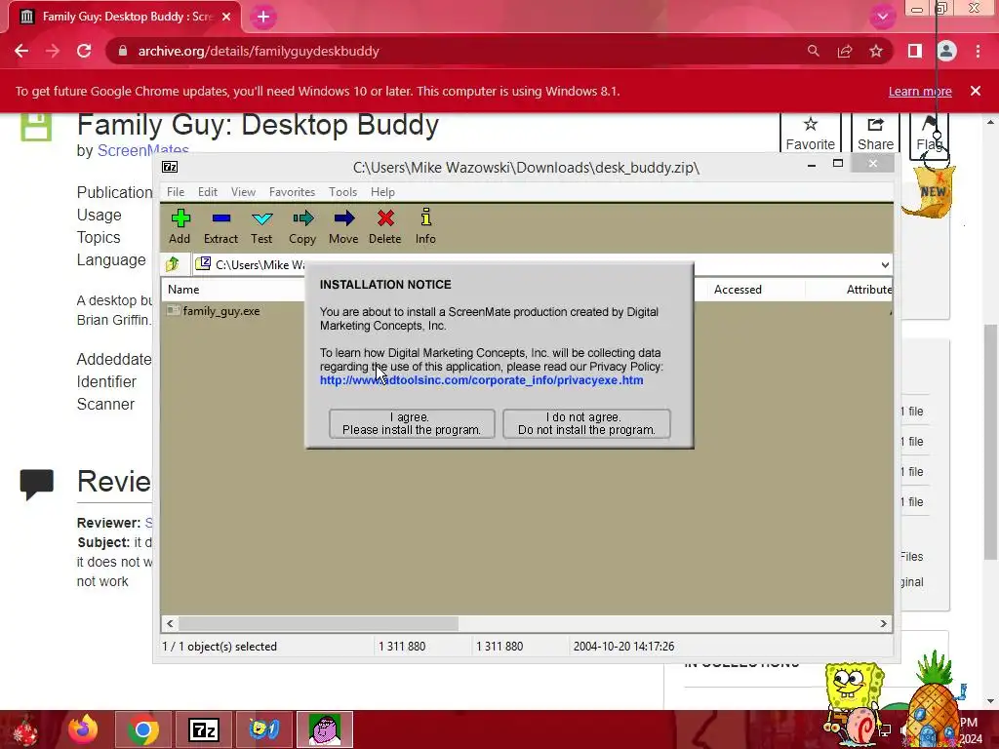The width and height of the screenshot is (999, 749).
Task: Click Favorite on the archive.org page
Action: coord(811,134)
